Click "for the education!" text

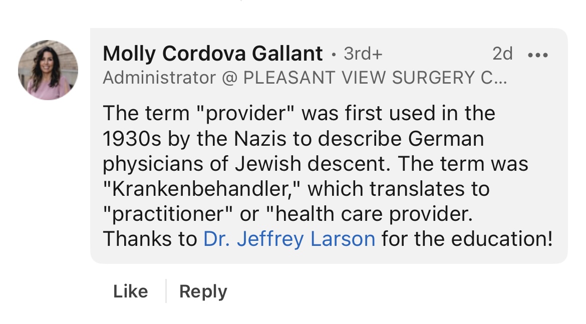click(466, 239)
